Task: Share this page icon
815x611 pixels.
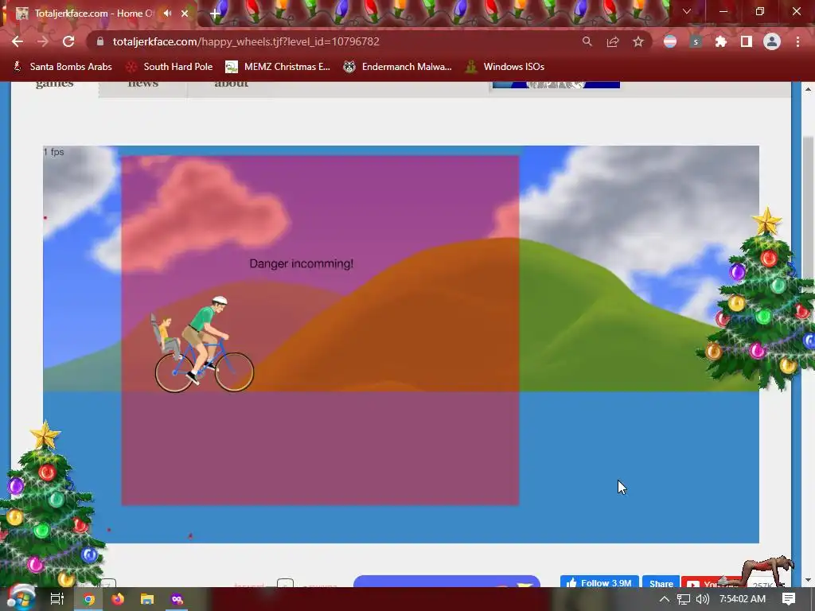Action: (x=613, y=41)
